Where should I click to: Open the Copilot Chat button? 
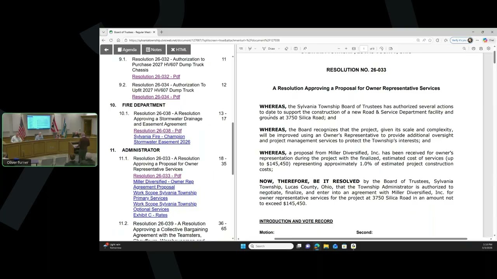point(488,40)
